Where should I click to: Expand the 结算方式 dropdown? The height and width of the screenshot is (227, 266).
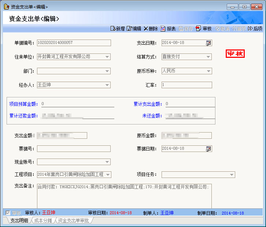(x=208, y=57)
